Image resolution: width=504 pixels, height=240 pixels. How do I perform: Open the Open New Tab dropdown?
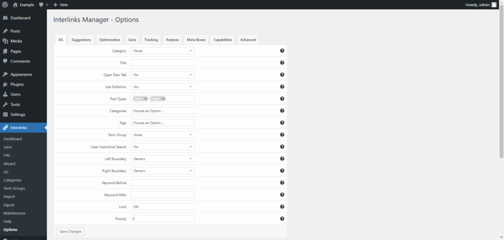point(162,75)
